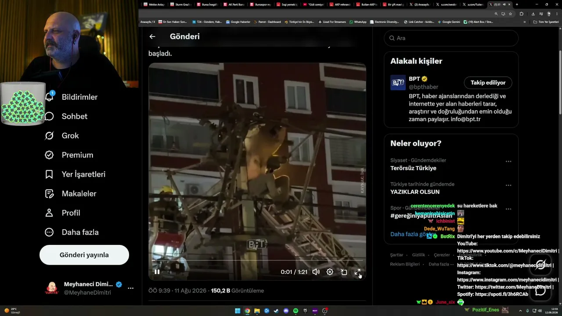Click the Bildirimler bell icon
562x316 pixels.
coord(49,97)
